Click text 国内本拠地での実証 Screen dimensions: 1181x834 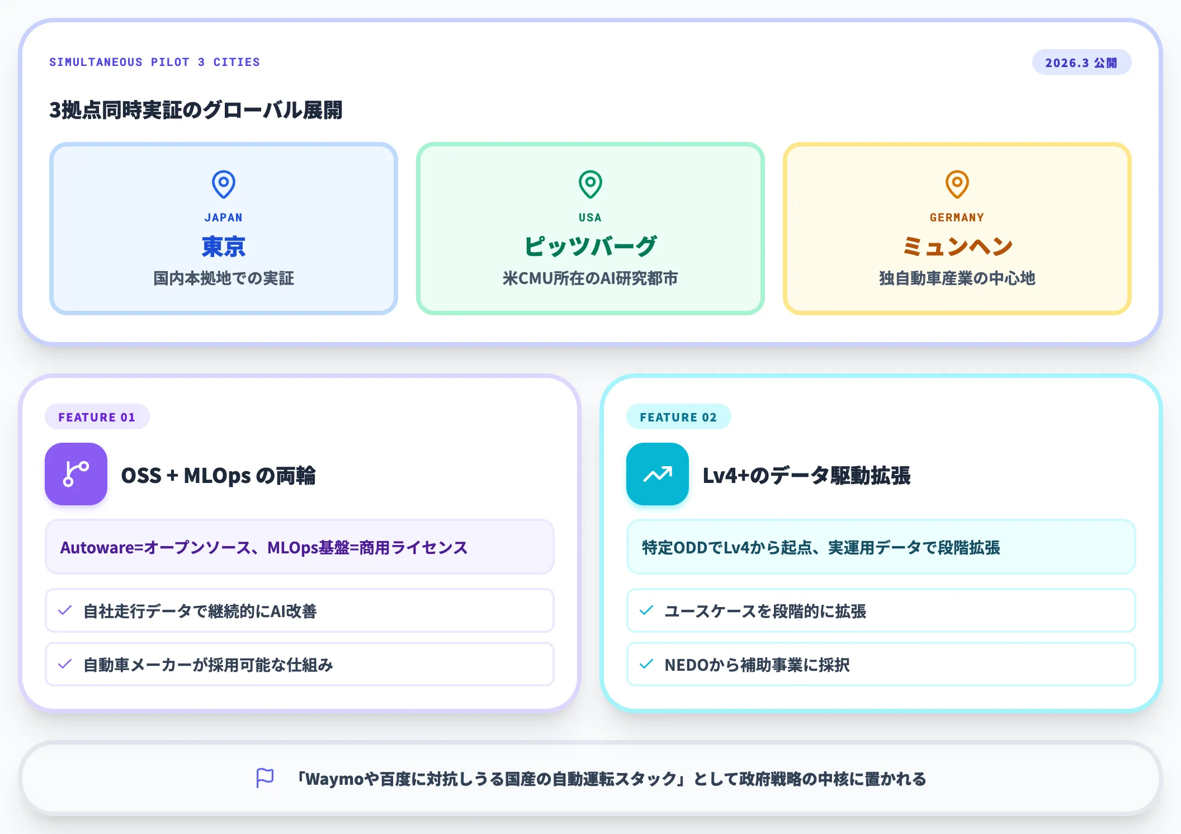[x=224, y=278]
